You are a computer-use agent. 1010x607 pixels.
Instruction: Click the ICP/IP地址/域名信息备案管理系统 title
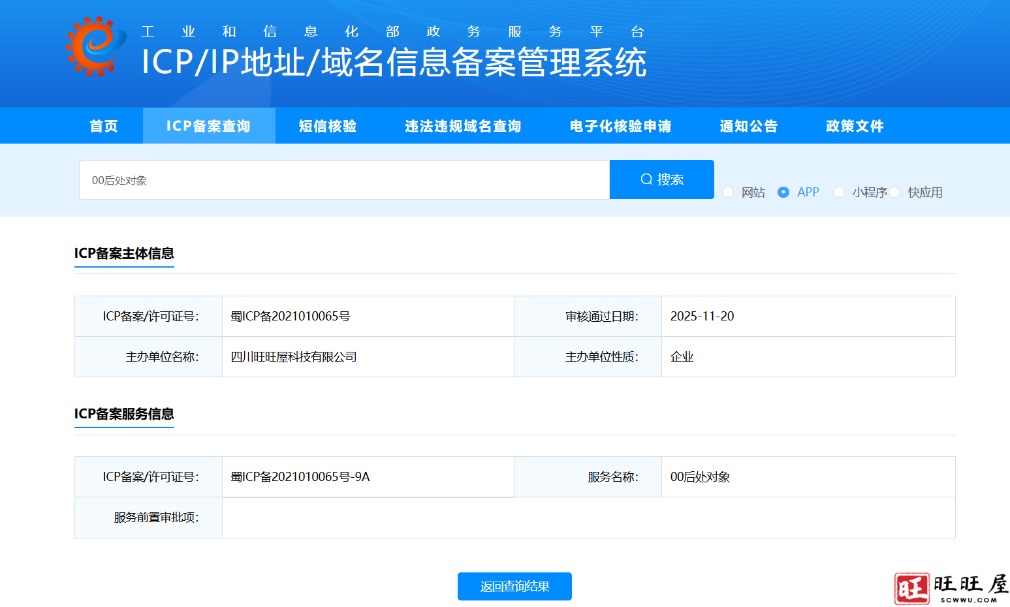392,63
